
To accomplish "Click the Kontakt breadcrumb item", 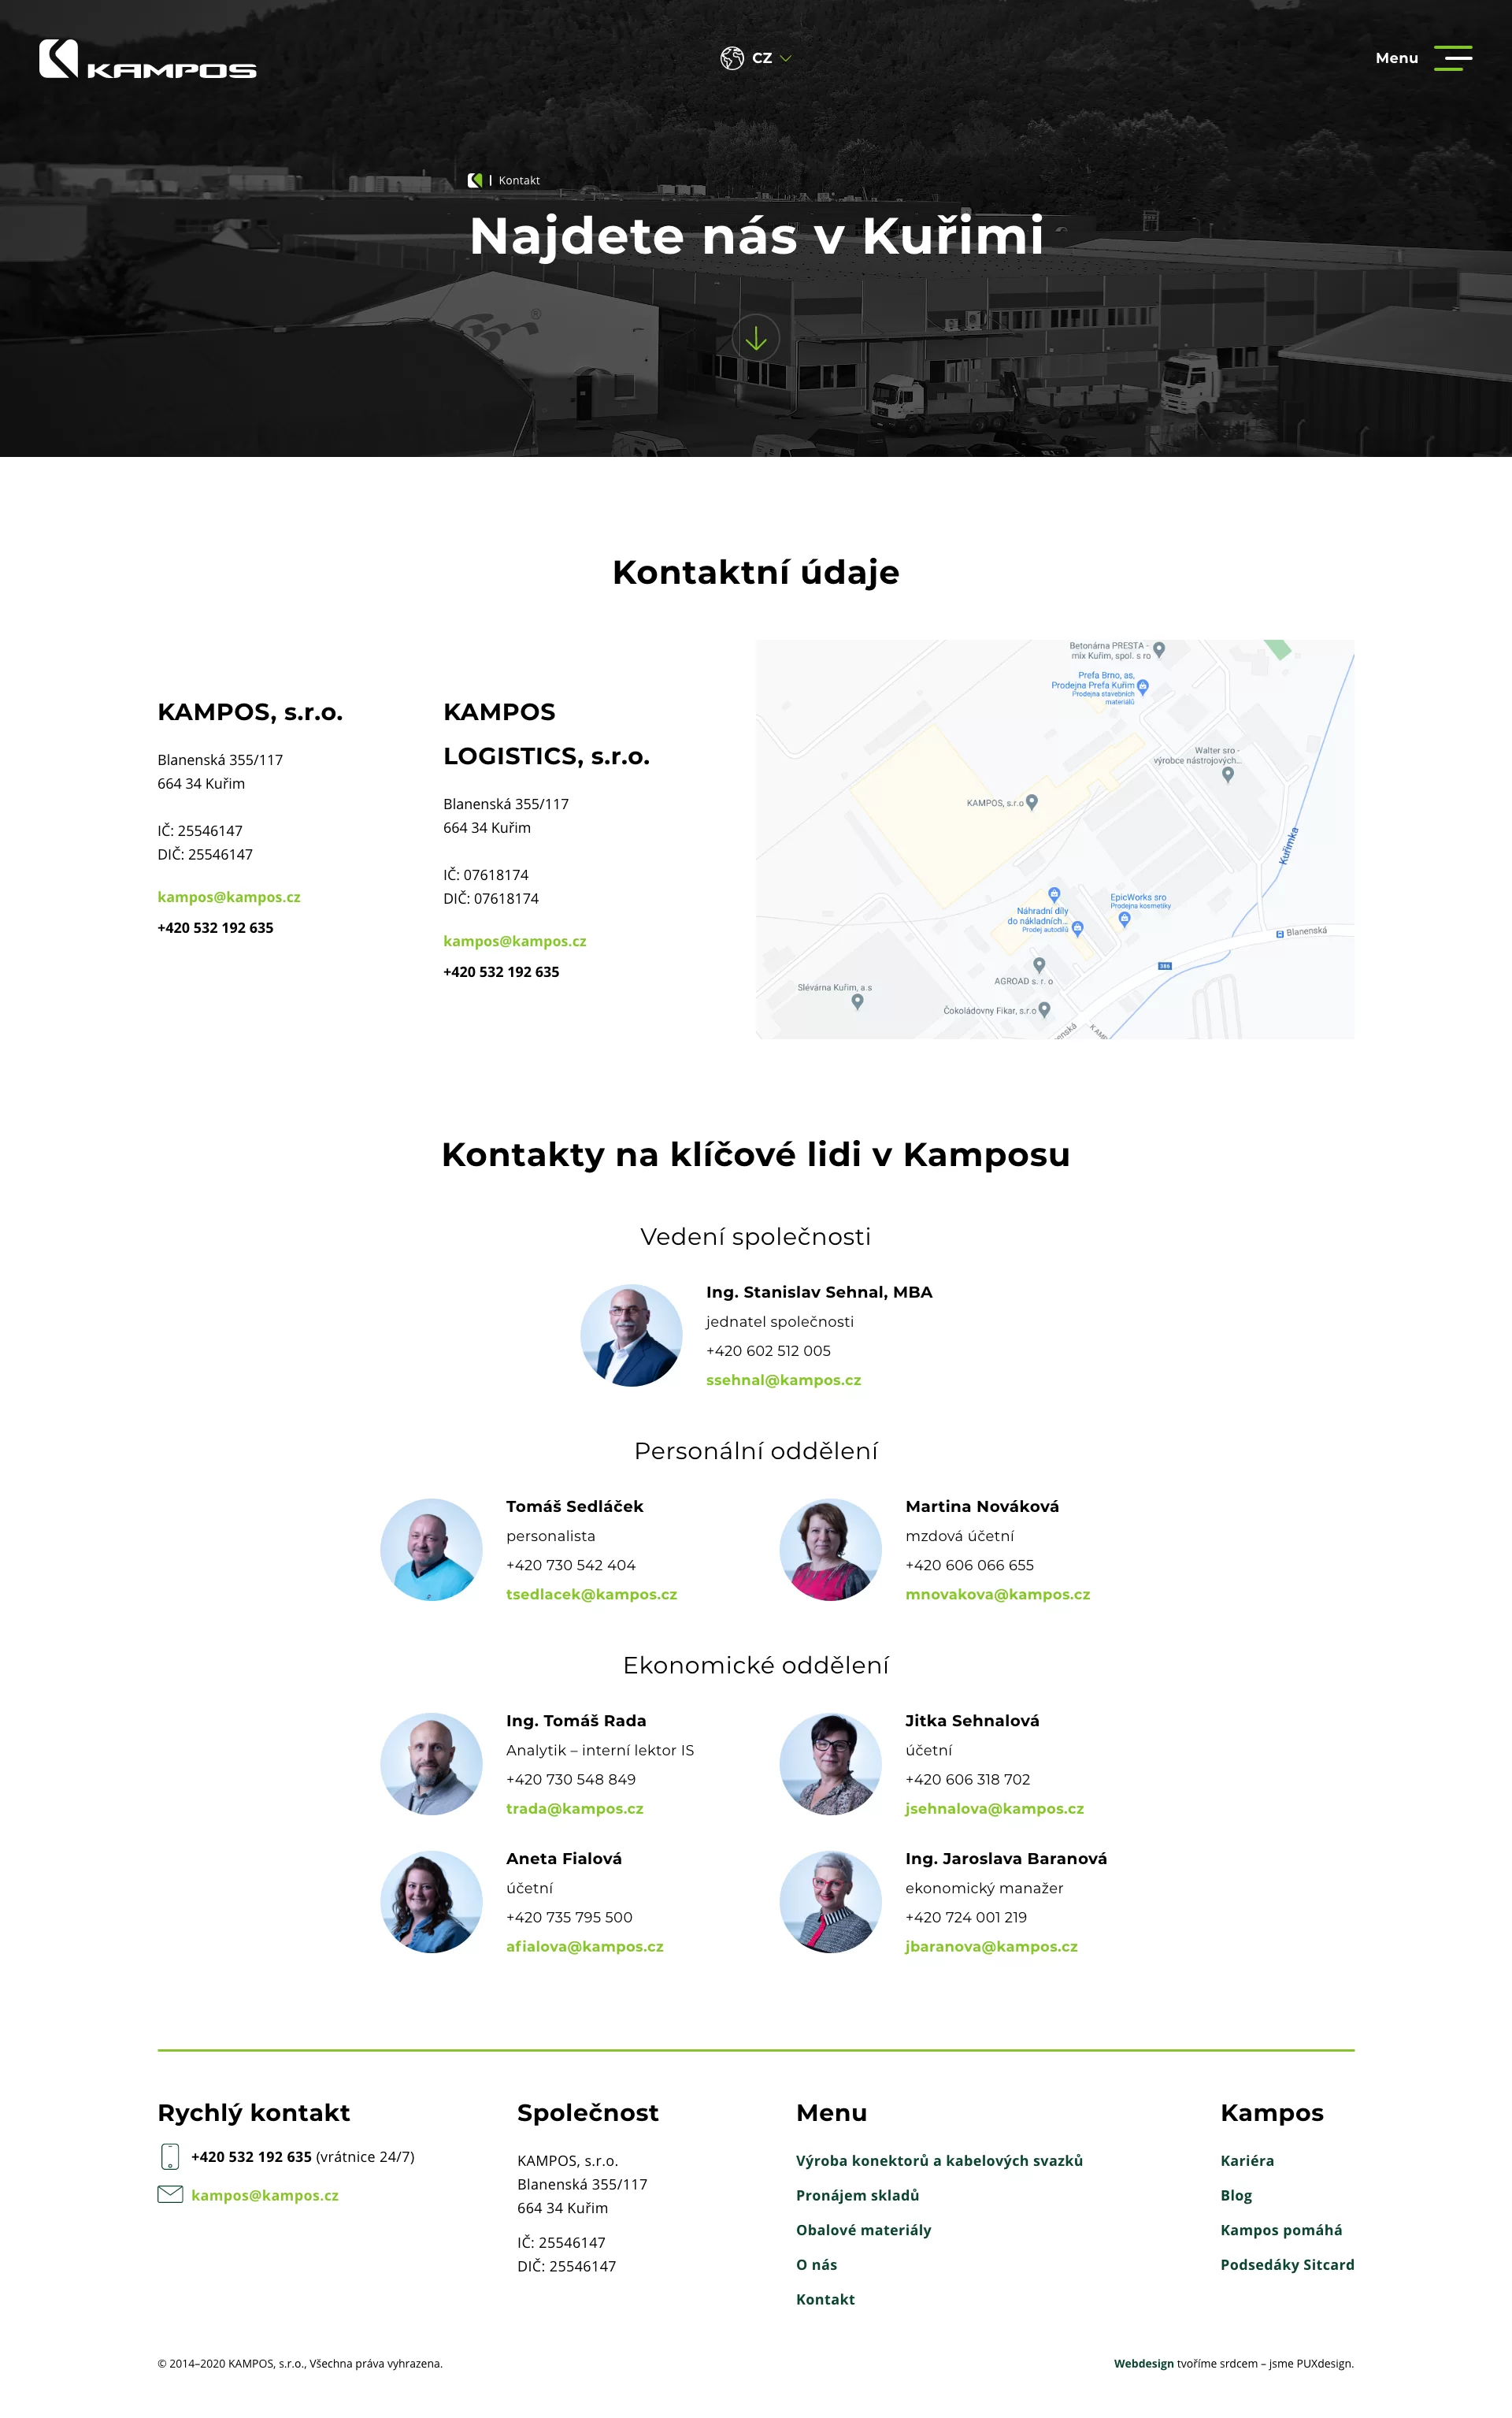I will (519, 180).
